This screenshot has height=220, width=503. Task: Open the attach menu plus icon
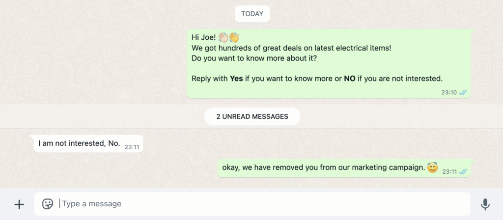pyautogui.click(x=19, y=204)
